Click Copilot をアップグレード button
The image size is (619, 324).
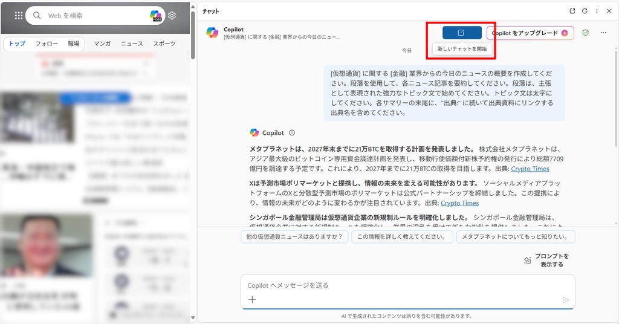click(530, 33)
